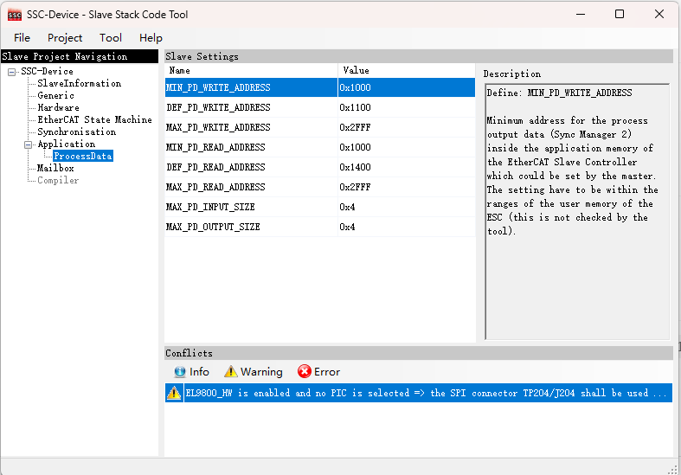
Task: Click the warning triangle icon in conflict row
Action: (x=174, y=393)
